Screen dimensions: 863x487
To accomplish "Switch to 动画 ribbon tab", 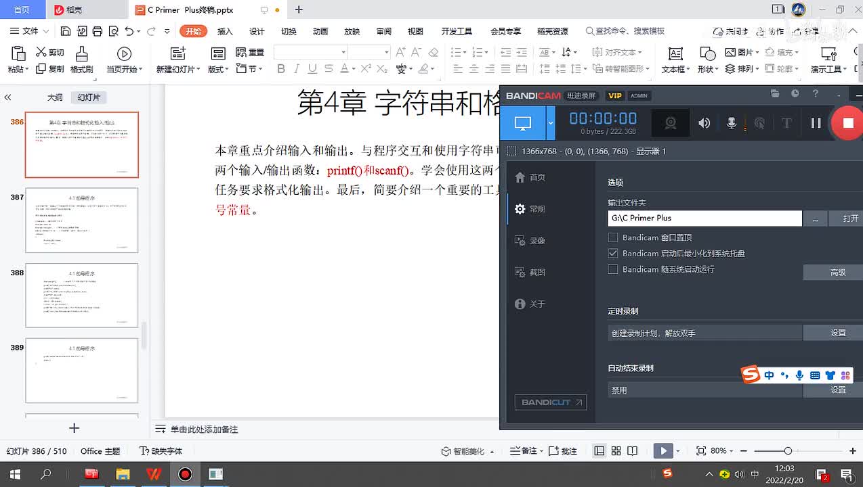I will (320, 31).
